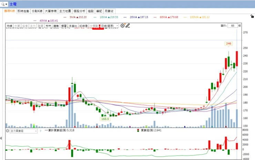The width and height of the screenshot is (255, 160).
Task: Open the 日線(還原) period dropdown
Action: (110, 26)
